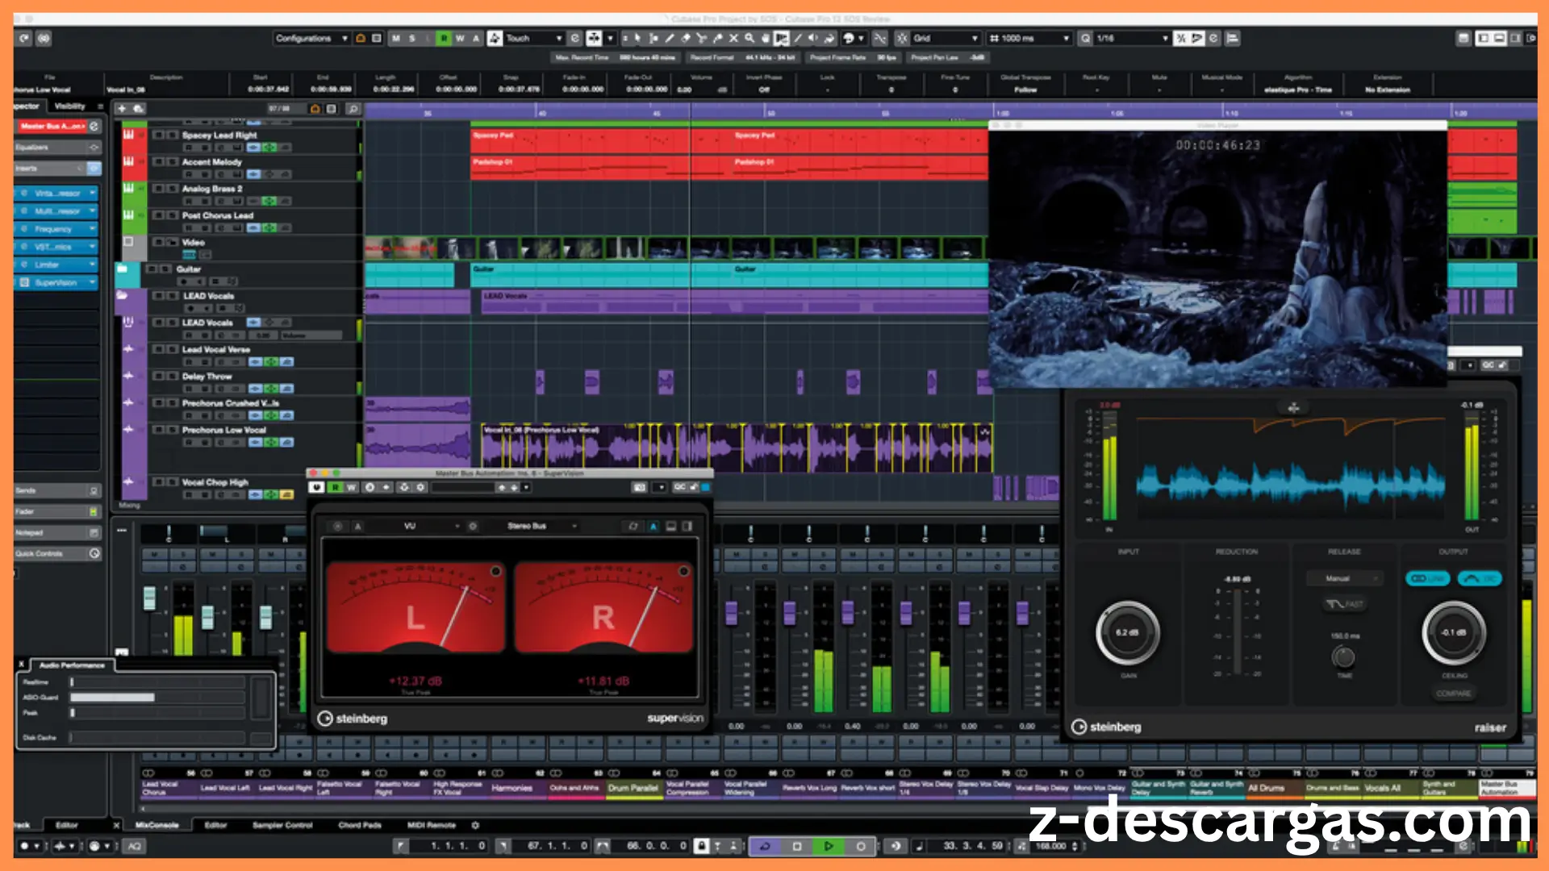Switch to the Visibility tab
Image resolution: width=1549 pixels, height=871 pixels.
[70, 106]
